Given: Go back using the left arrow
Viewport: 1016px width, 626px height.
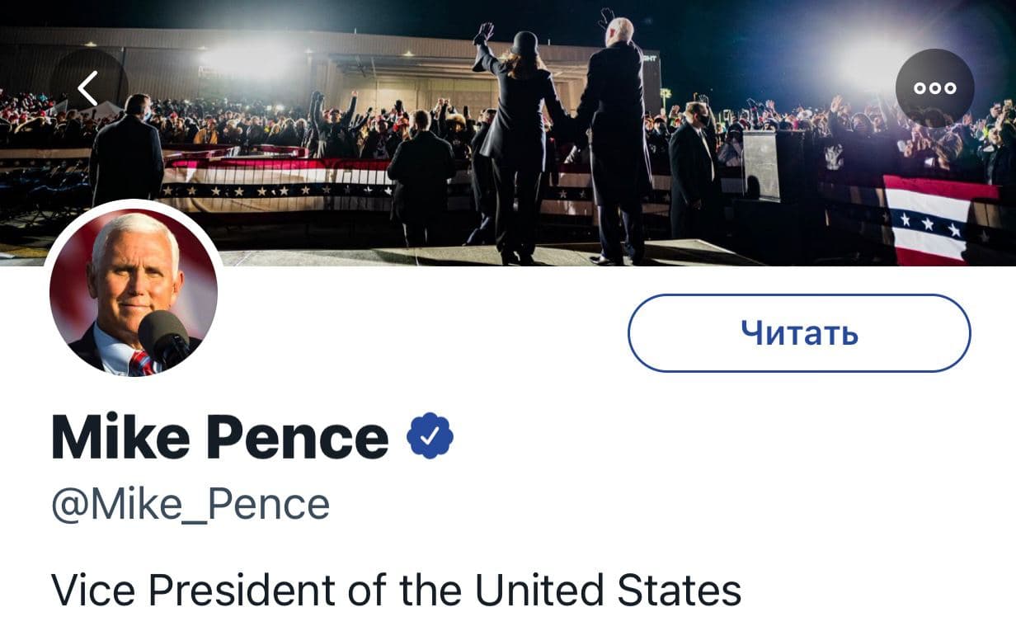Looking at the screenshot, I should 88,88.
